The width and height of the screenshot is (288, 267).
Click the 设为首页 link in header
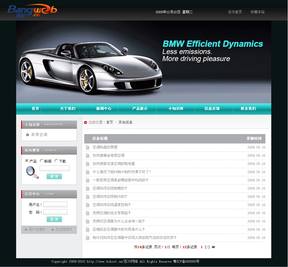tap(235, 12)
